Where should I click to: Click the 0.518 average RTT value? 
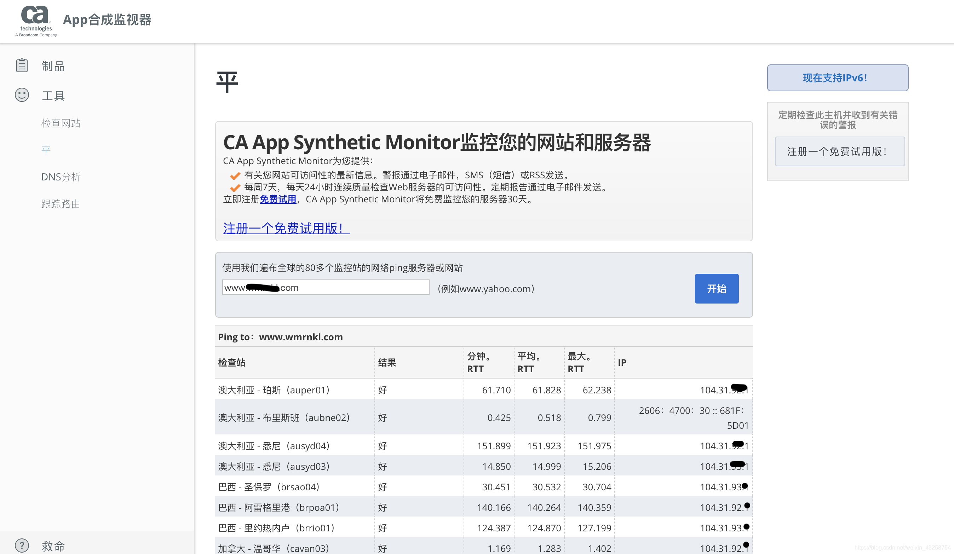[549, 417]
